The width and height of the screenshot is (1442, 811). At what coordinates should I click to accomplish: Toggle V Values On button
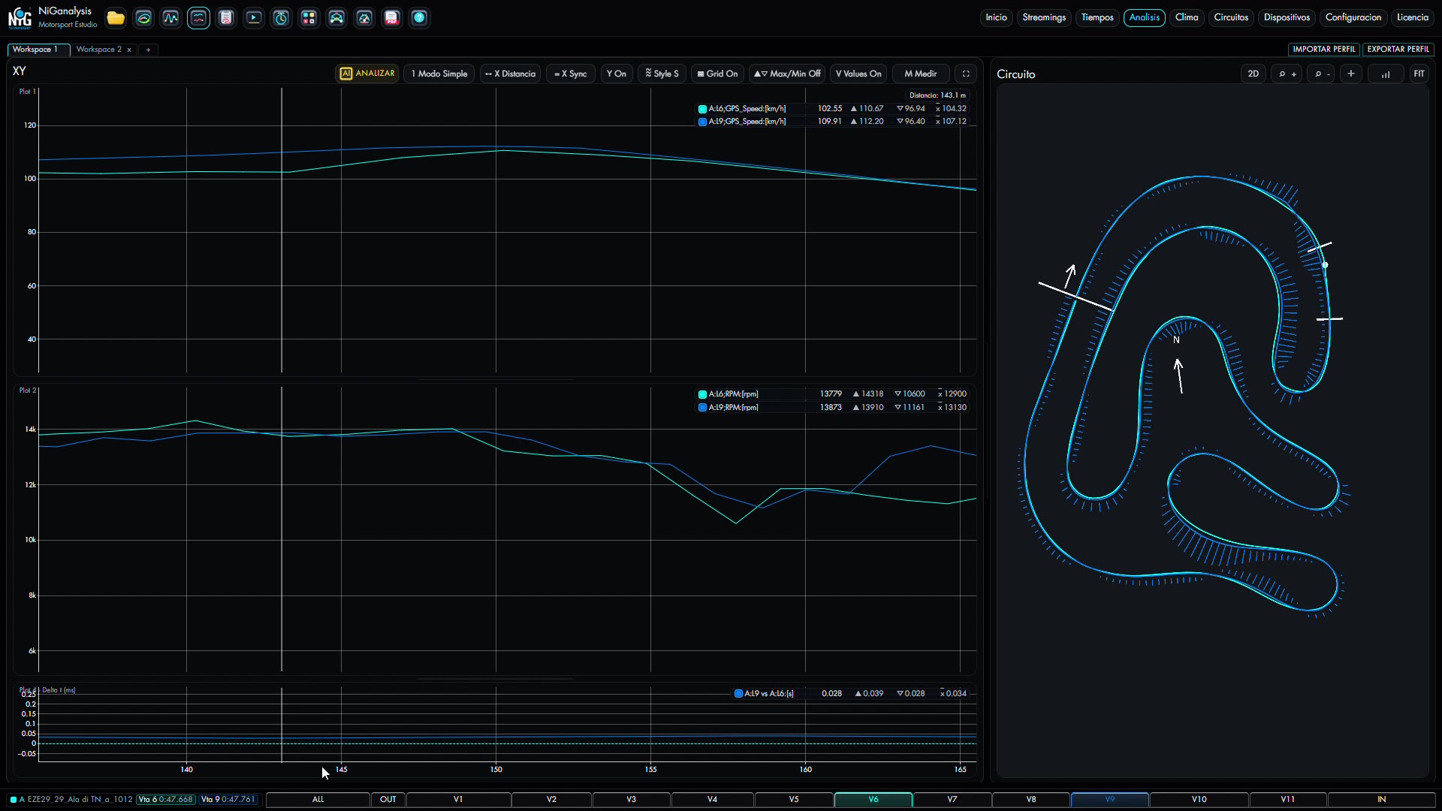coord(858,74)
